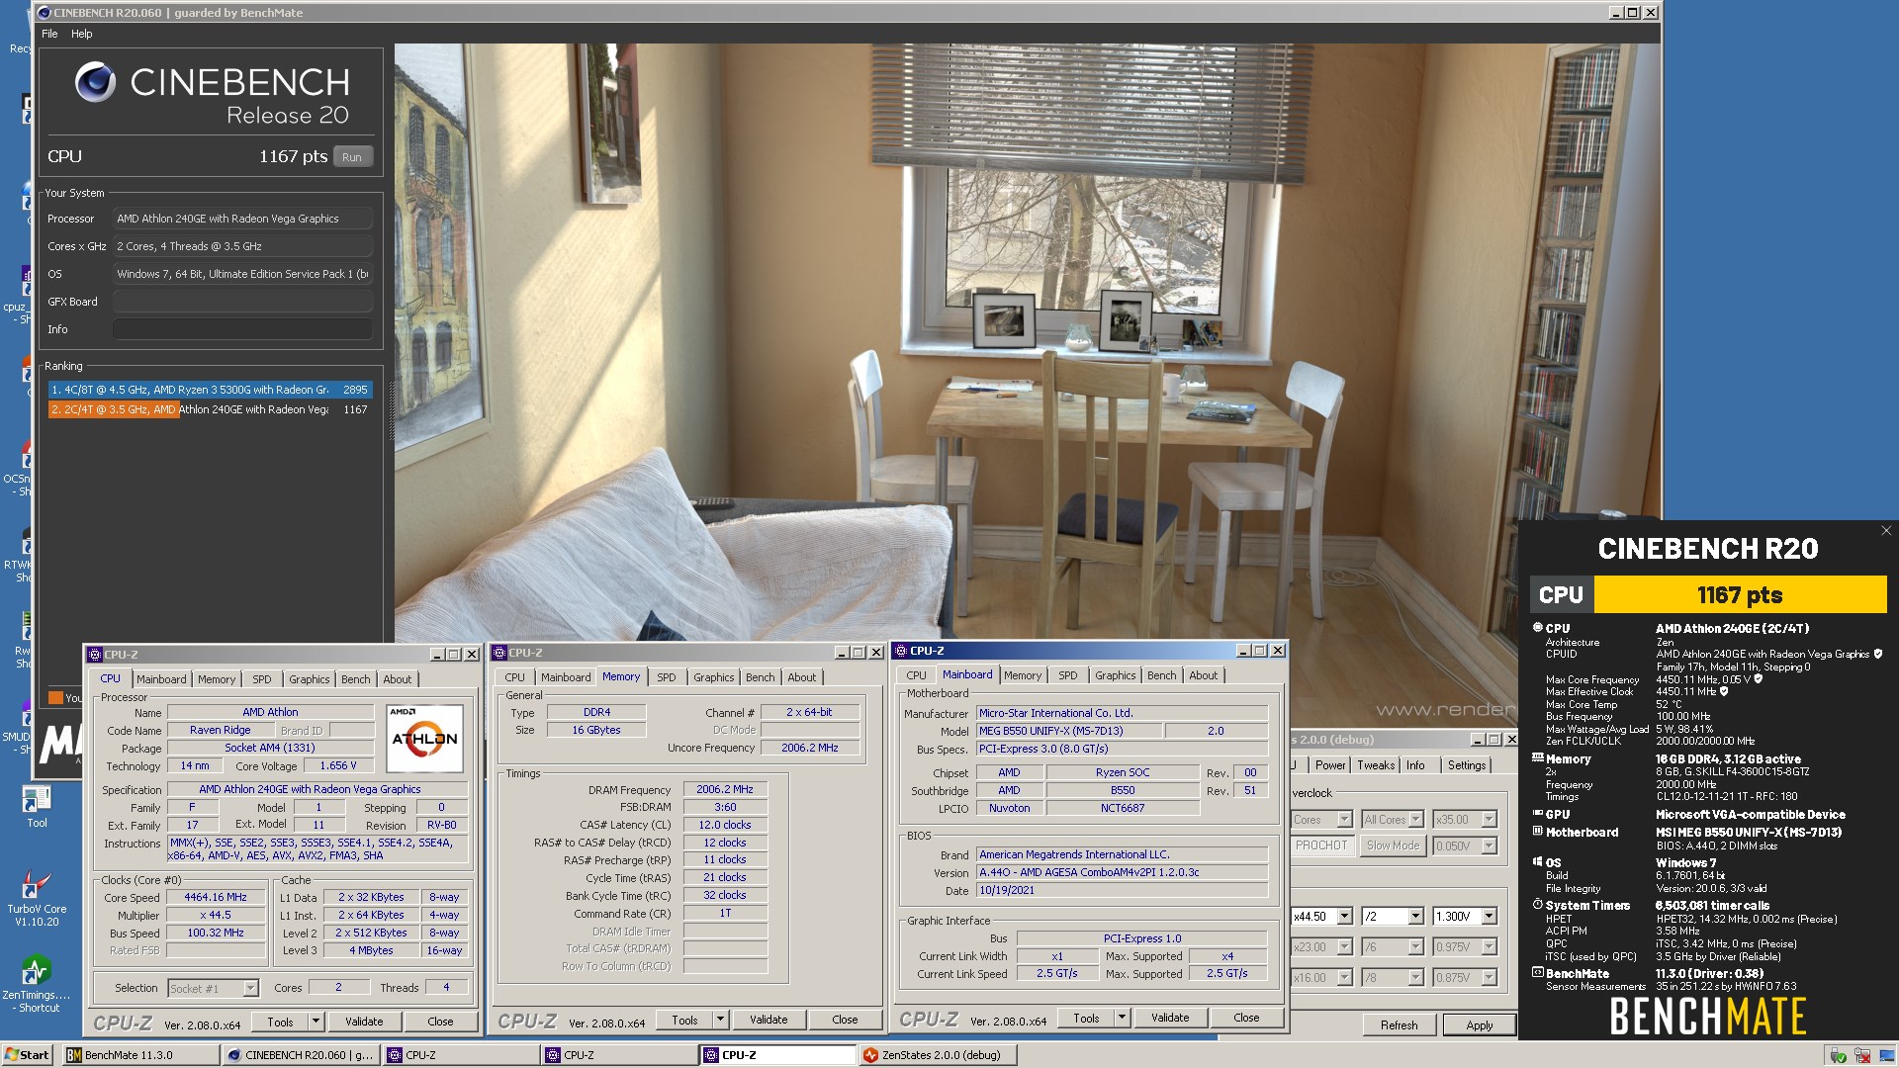
Task: Click the CPU-Z title icon on Memory window
Action: pos(499,653)
